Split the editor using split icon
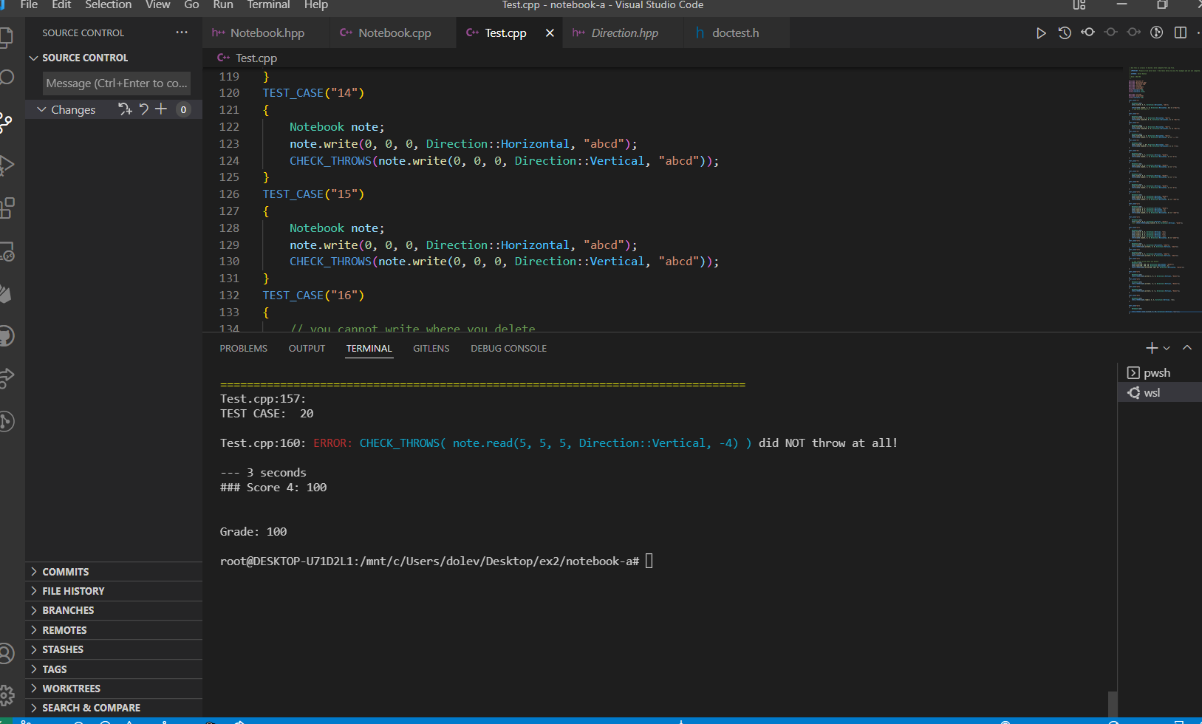The image size is (1202, 724). point(1179,33)
